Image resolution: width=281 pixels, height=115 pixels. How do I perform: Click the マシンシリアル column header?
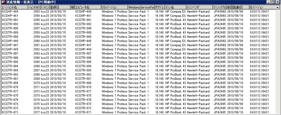pyautogui.click(x=220, y=7)
